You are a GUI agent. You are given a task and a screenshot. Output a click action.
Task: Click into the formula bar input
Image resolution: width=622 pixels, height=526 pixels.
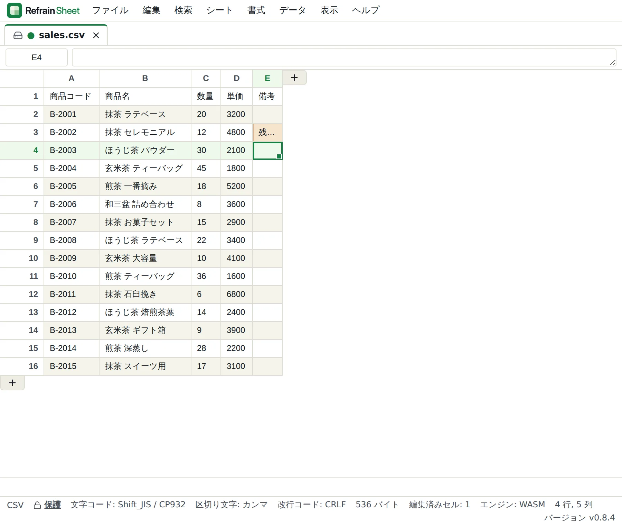click(x=344, y=57)
